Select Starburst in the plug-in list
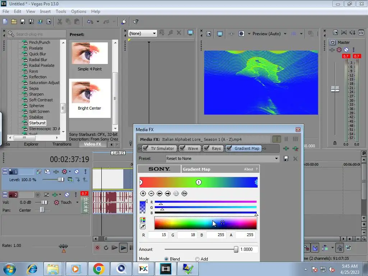 click(37, 123)
